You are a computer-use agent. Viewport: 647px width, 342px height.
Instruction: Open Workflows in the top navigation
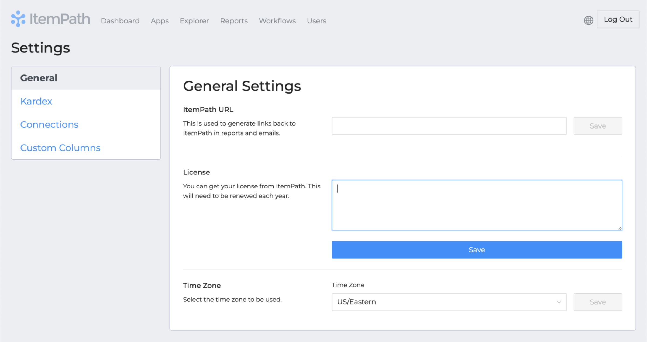277,21
